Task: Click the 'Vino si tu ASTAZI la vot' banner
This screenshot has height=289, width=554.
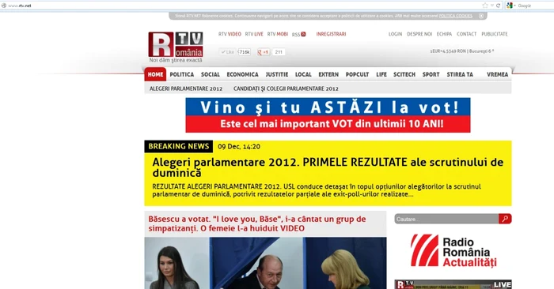Action: (328, 115)
